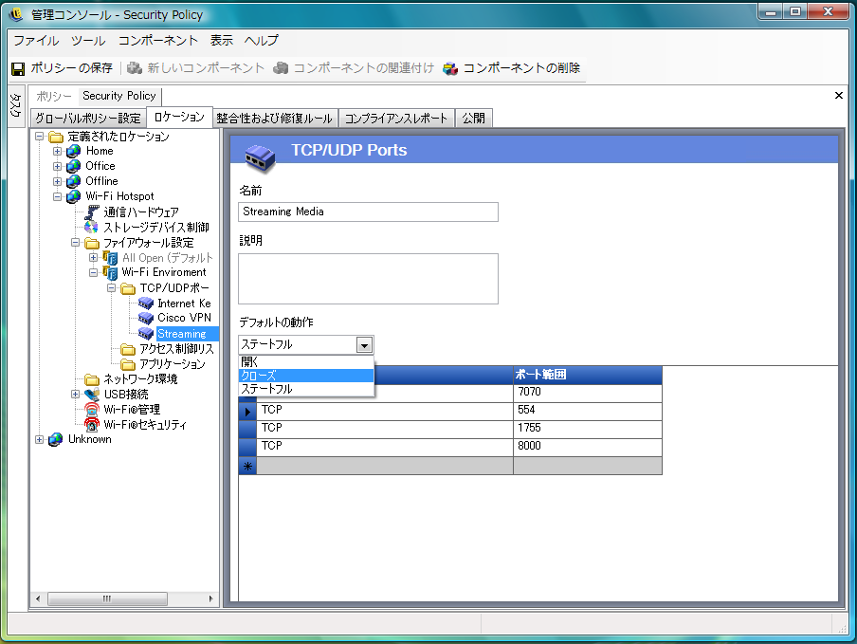This screenshot has width=857, height=644.
Task: Choose the Close option in dropdown list
Action: [x=306, y=376]
